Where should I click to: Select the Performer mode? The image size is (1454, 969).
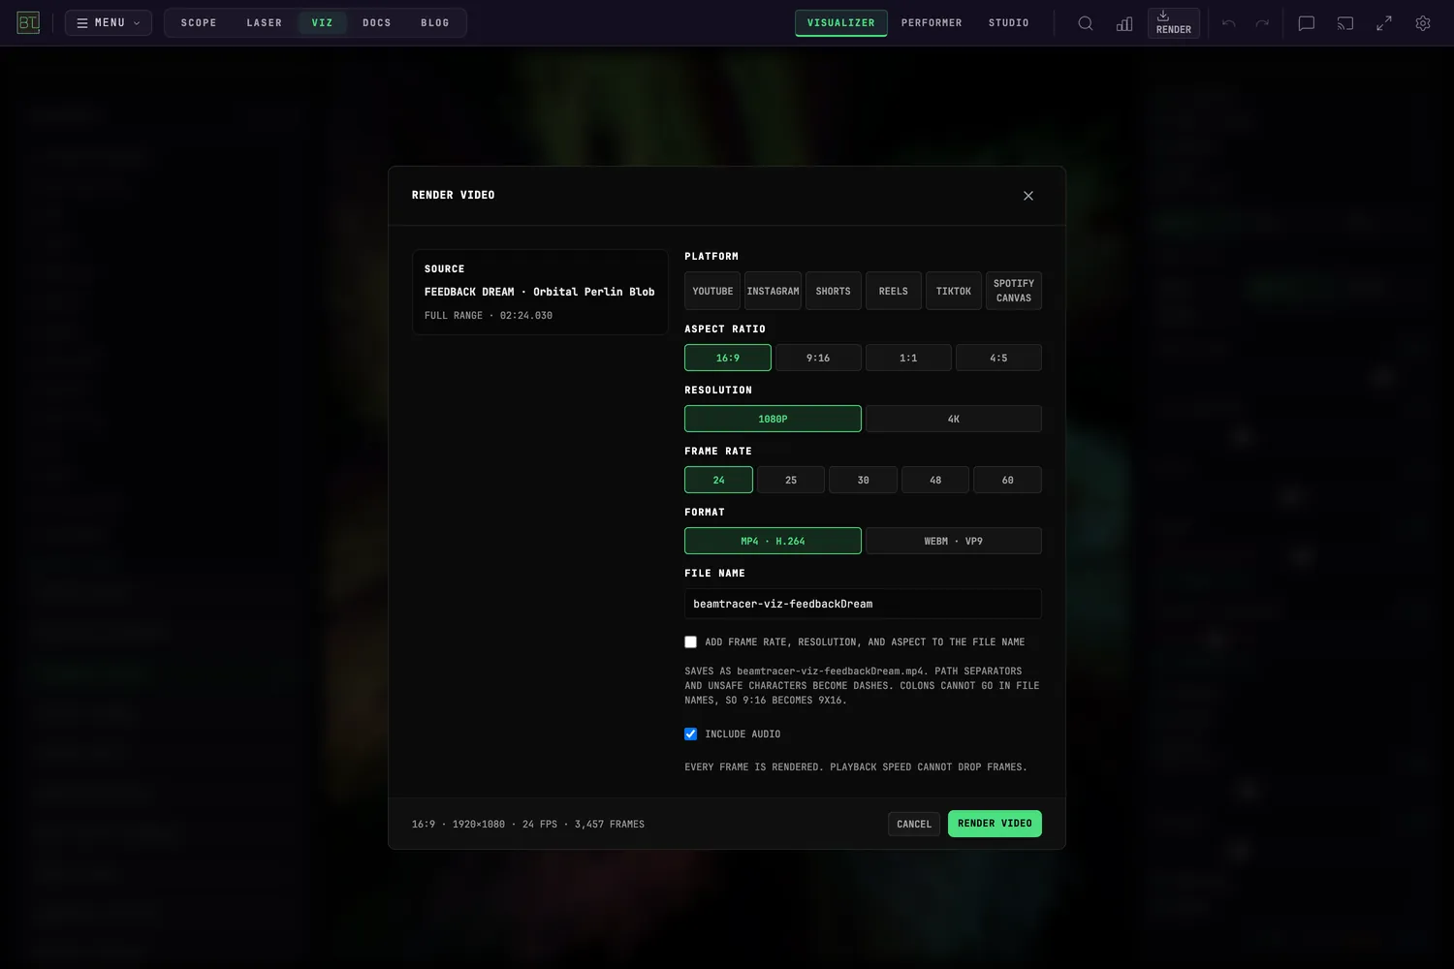click(932, 23)
